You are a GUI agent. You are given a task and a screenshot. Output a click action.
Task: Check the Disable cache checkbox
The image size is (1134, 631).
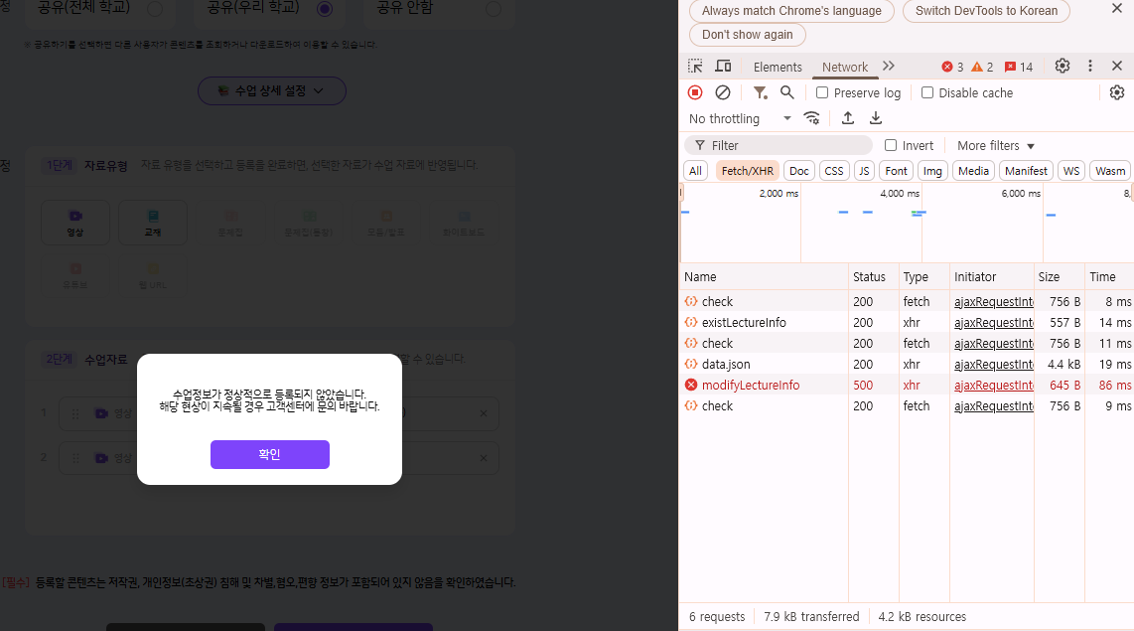pyautogui.click(x=927, y=93)
